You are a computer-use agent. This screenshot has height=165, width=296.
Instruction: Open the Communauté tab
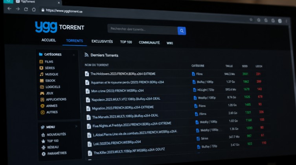[149, 43]
